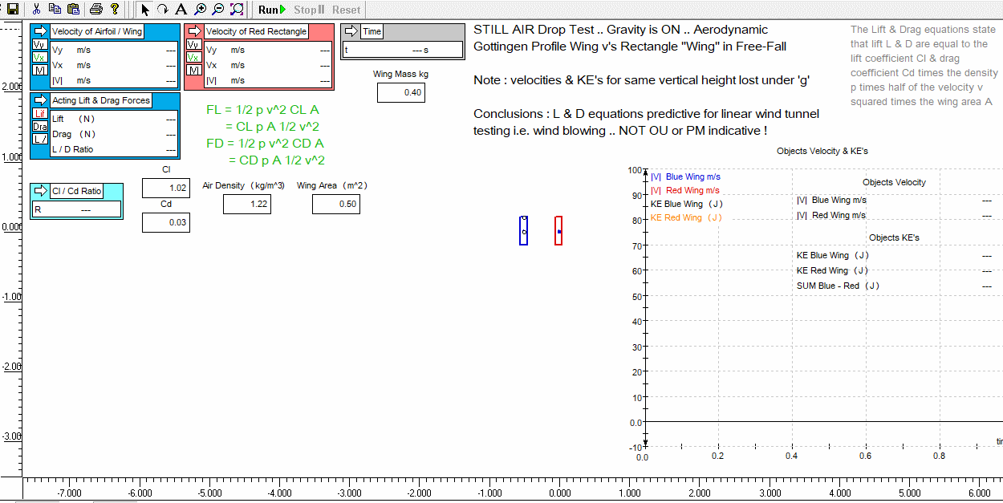Click arrow icon on Acting Lift & Drag Forces meter
This screenshot has width=1003, height=503.
coord(39,100)
